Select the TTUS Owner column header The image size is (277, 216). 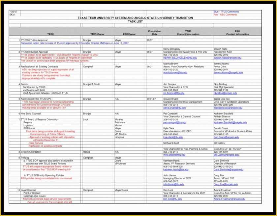pyautogui.click(x=97, y=34)
